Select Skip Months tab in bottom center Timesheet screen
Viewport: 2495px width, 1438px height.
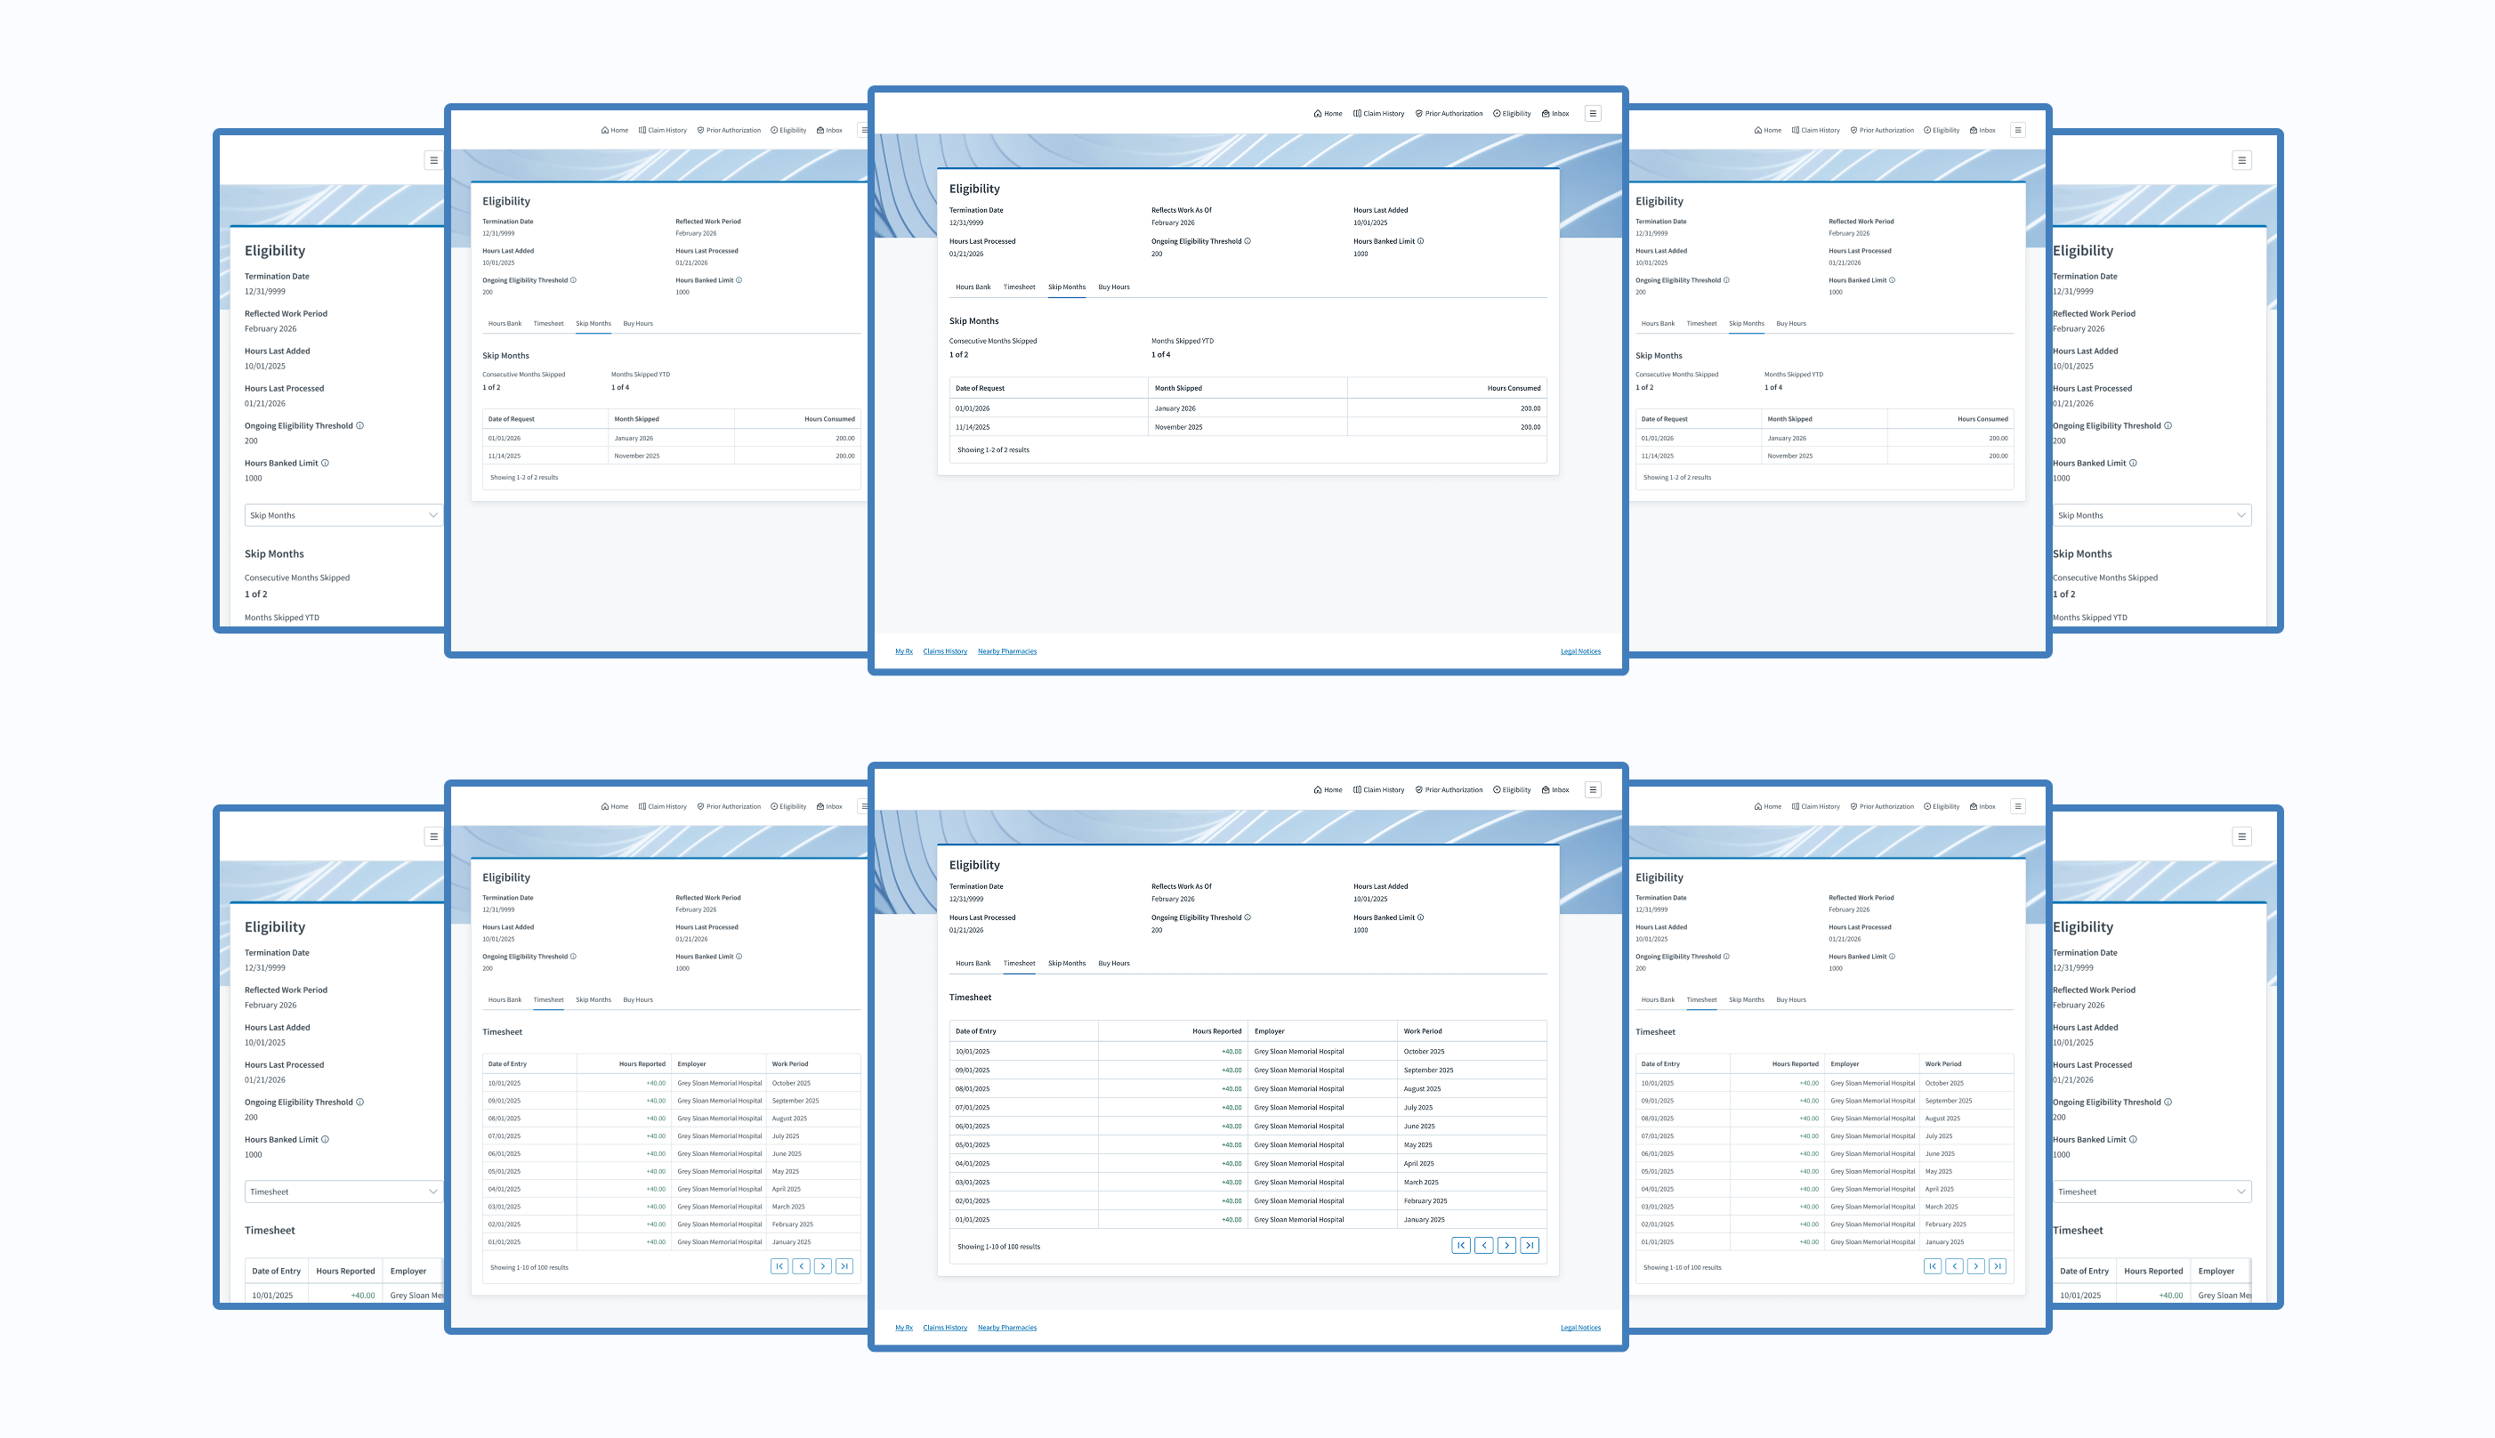[x=1066, y=964]
